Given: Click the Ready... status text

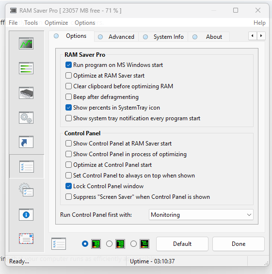Looking at the screenshot, I should (x=19, y=261).
